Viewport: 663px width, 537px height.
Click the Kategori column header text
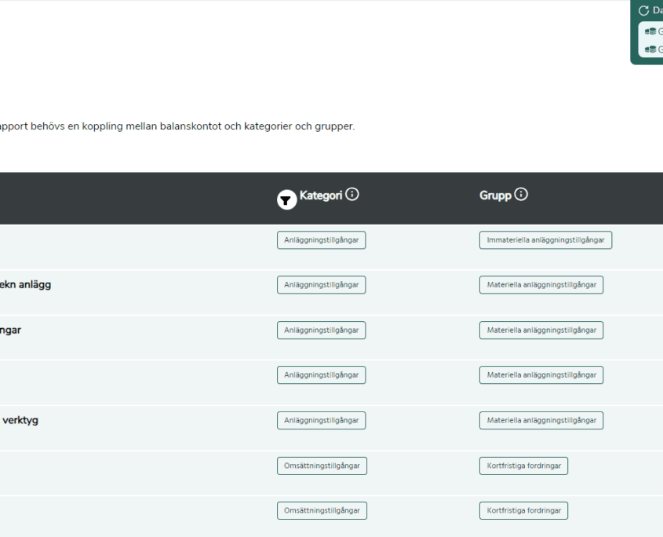[320, 195]
